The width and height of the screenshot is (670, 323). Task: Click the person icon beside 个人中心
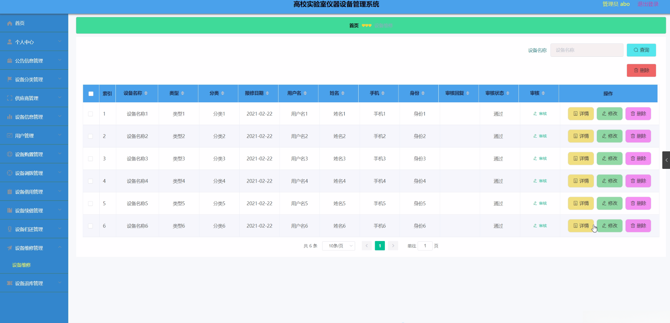click(9, 42)
